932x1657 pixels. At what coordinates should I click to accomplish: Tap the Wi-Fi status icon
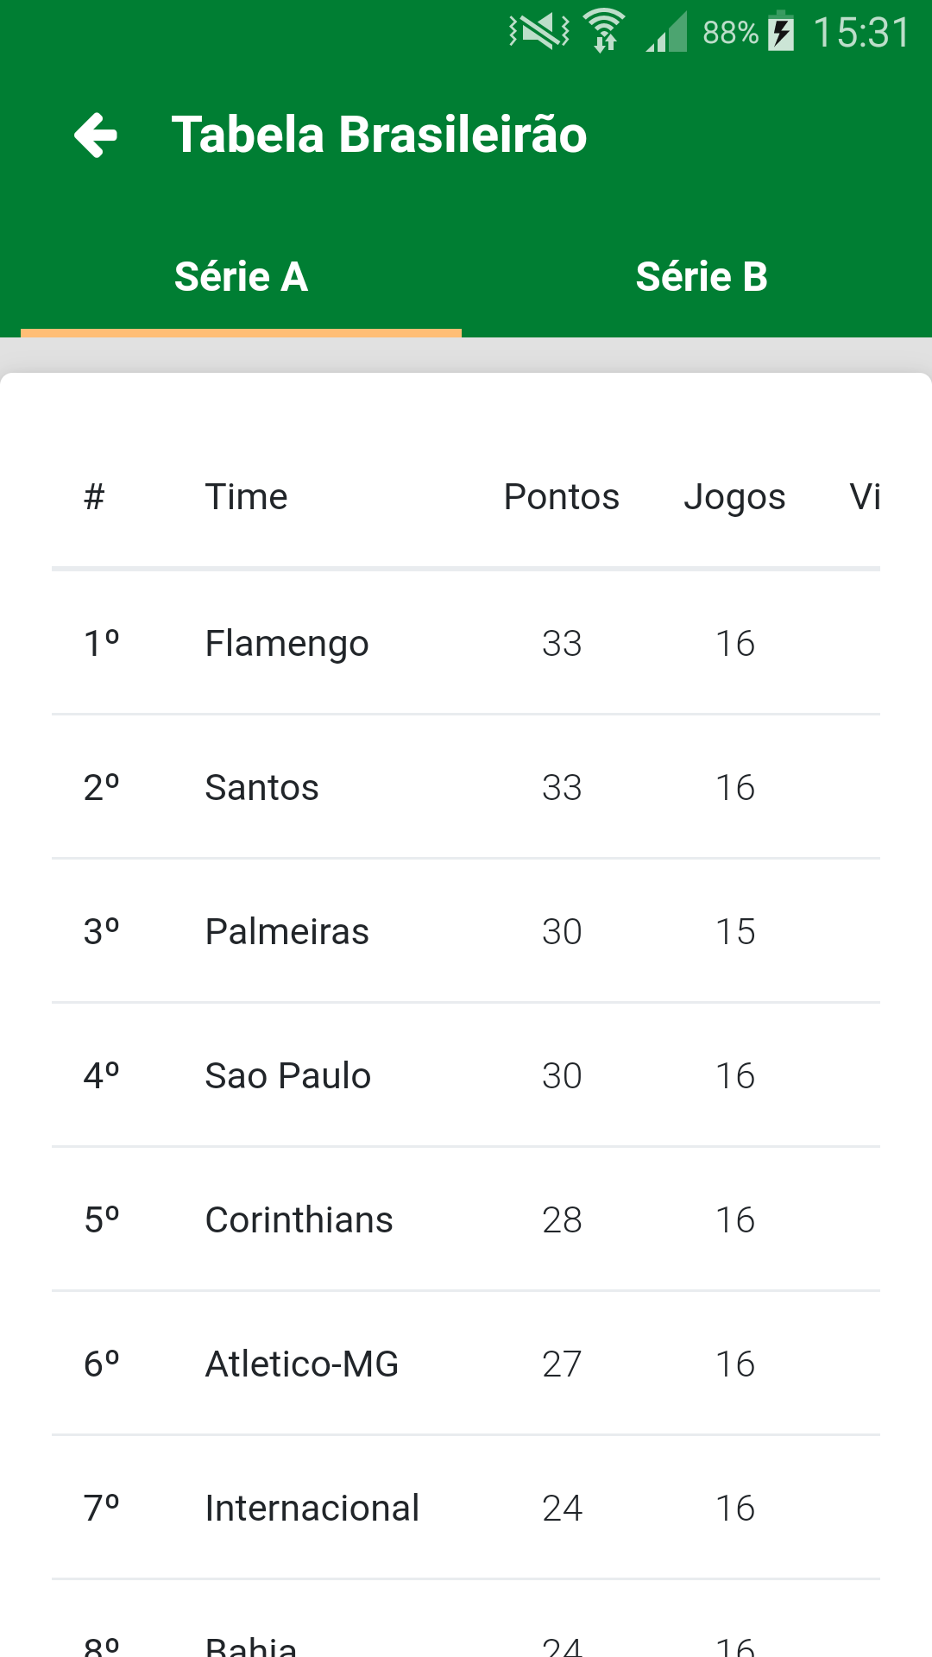pos(604,30)
